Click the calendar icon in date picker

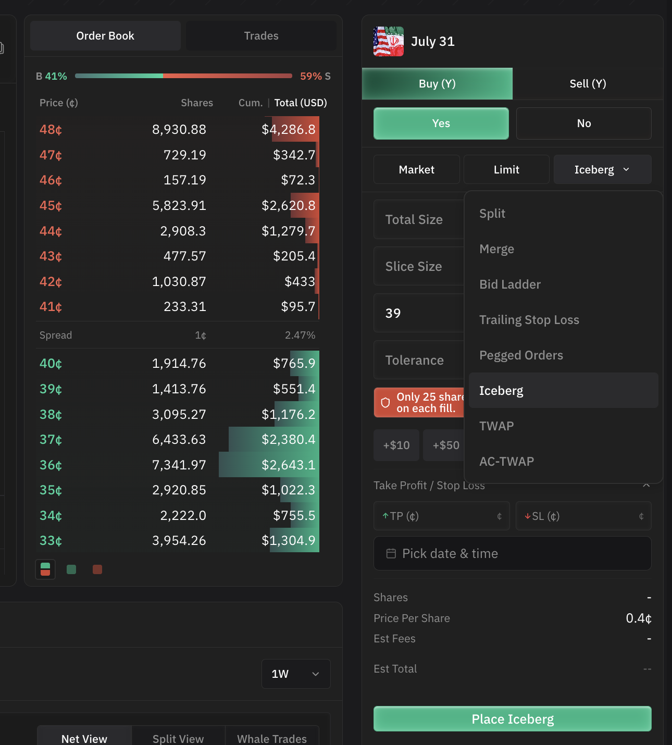point(391,553)
